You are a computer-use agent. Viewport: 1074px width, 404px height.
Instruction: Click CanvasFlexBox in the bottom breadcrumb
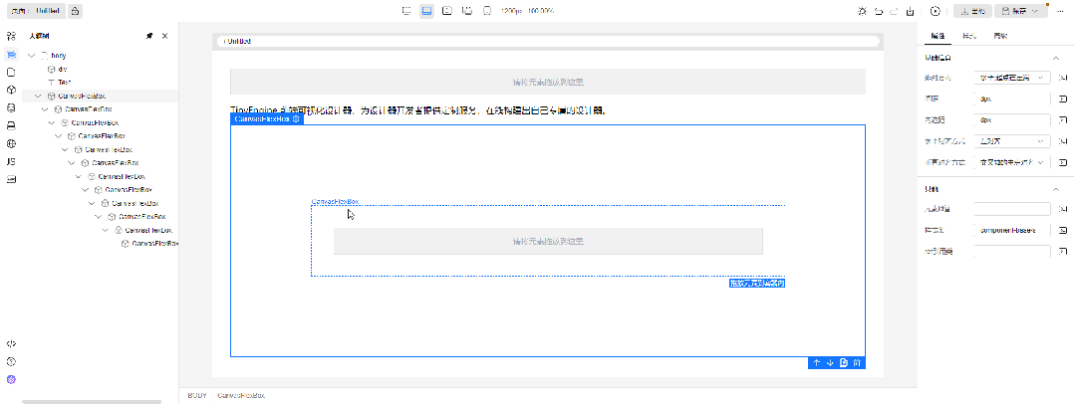tap(241, 395)
